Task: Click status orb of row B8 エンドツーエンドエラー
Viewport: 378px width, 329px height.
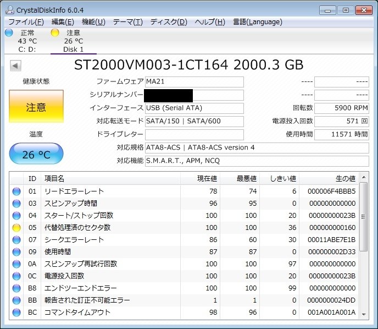Action: click(16, 288)
